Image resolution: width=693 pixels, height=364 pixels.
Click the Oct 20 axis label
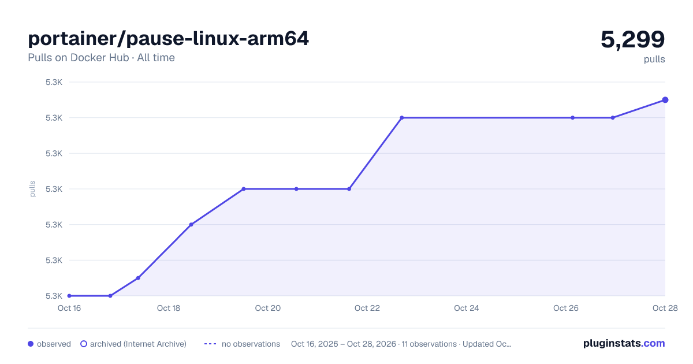click(268, 308)
